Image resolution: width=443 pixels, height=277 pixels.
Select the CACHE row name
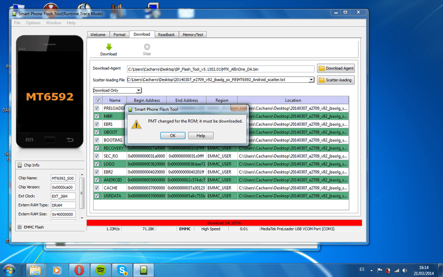click(110, 188)
